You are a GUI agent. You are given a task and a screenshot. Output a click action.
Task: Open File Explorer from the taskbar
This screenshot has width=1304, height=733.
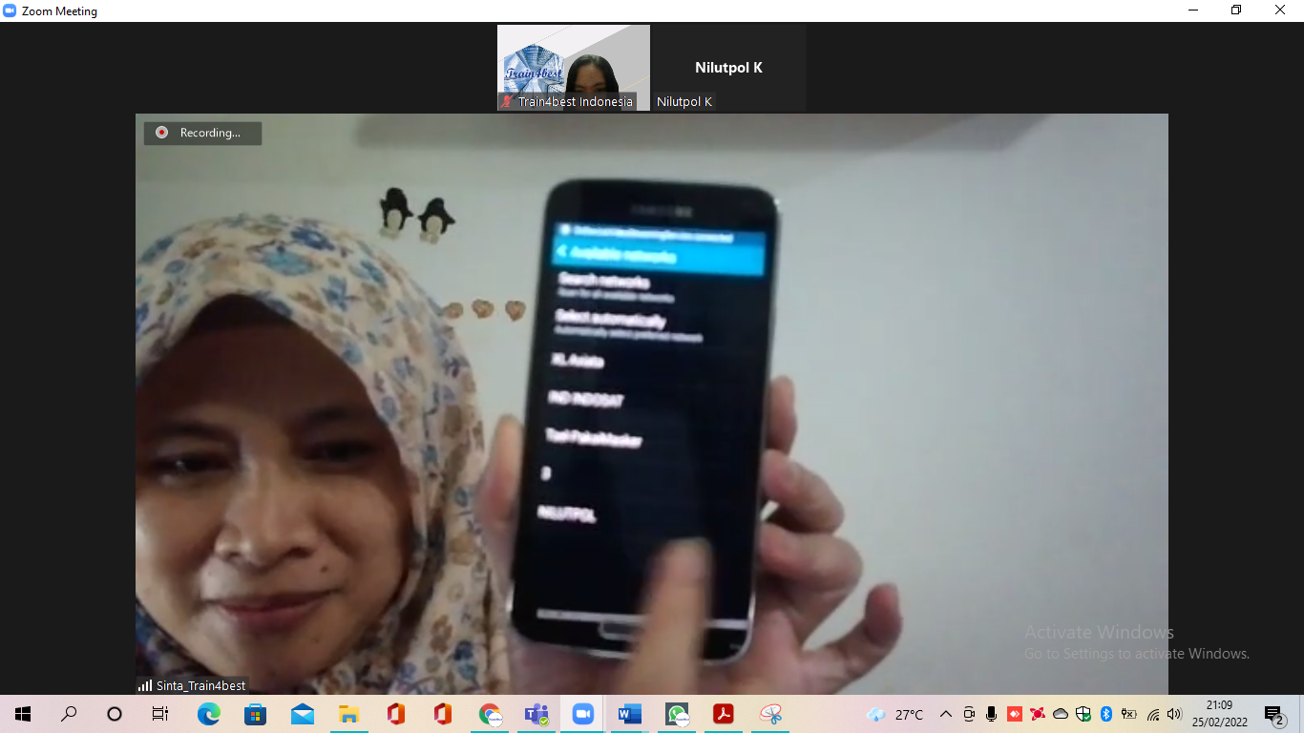(x=348, y=714)
